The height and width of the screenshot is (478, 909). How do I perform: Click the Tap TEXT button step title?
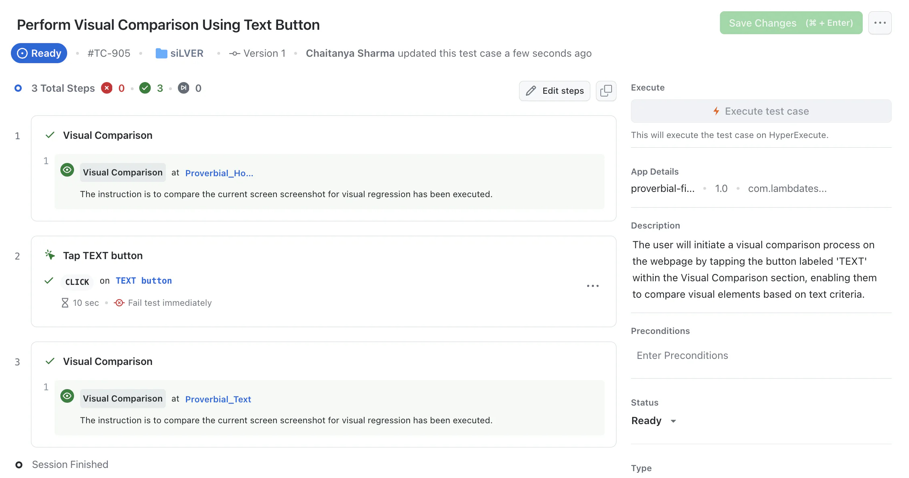point(103,255)
